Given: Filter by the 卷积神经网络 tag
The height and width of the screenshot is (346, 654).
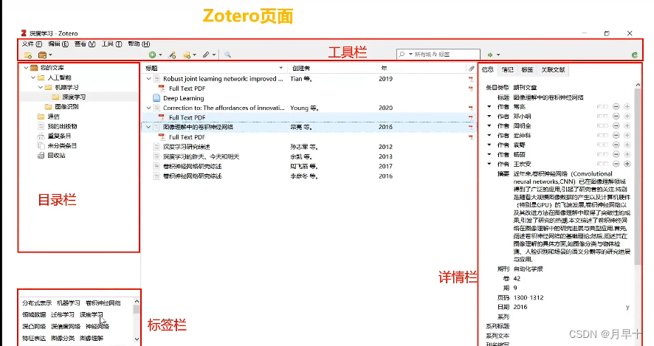Looking at the screenshot, I should pos(103,303).
